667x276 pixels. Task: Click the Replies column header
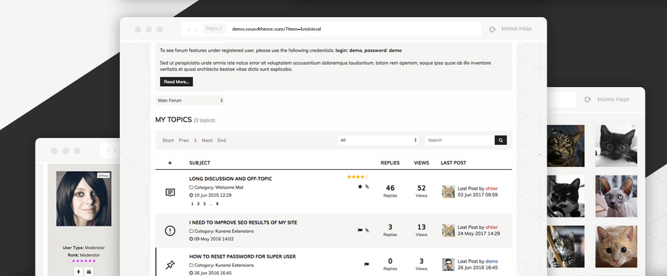390,163
